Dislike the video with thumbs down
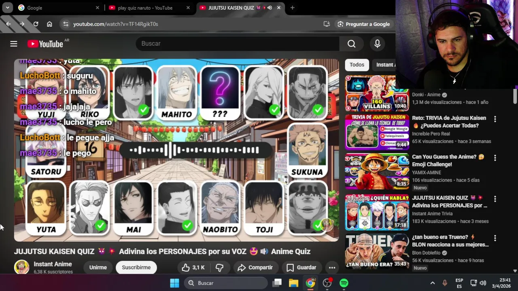 click(x=220, y=268)
